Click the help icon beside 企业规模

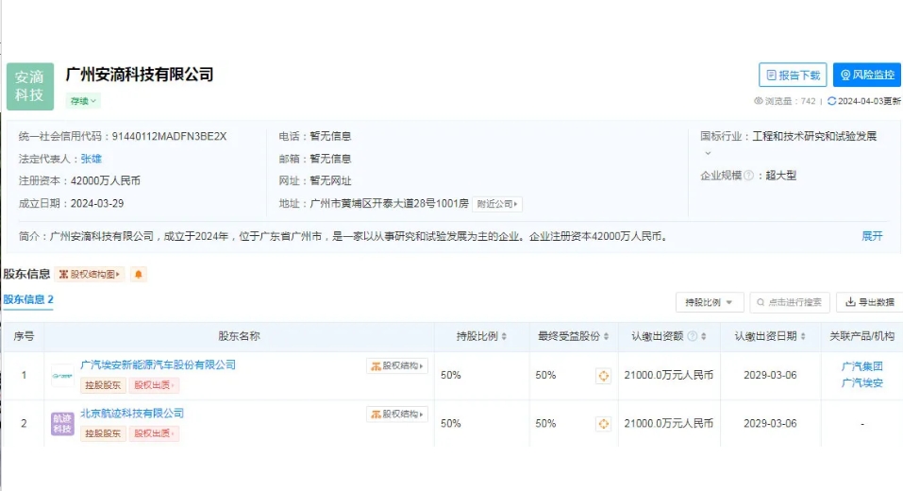click(x=748, y=176)
